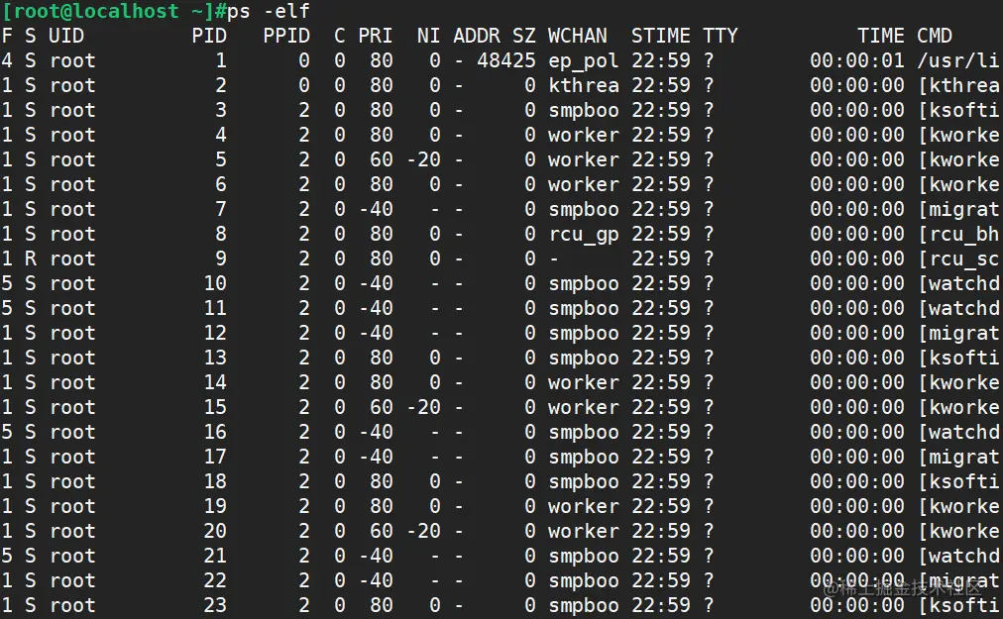Click [watchd command in PID 10 row
The width and height of the screenshot is (1003, 619).
(x=958, y=283)
